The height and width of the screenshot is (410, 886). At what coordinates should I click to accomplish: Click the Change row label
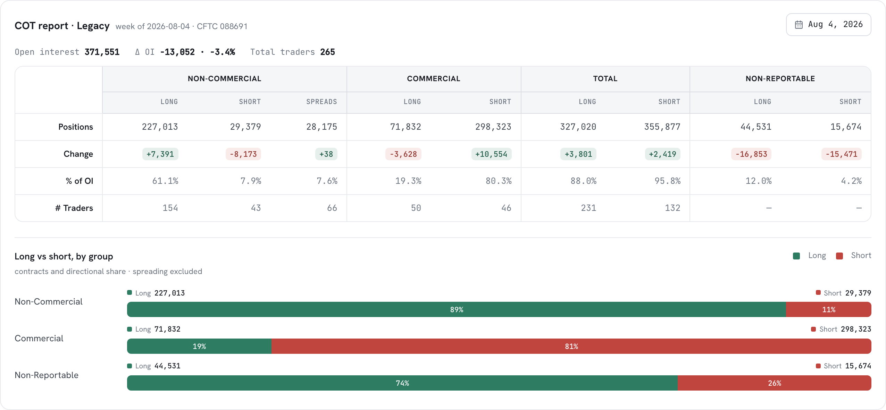coord(78,154)
